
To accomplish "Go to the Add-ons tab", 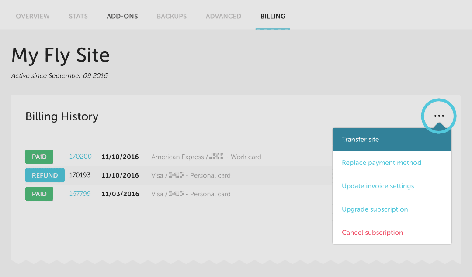I will click(122, 16).
